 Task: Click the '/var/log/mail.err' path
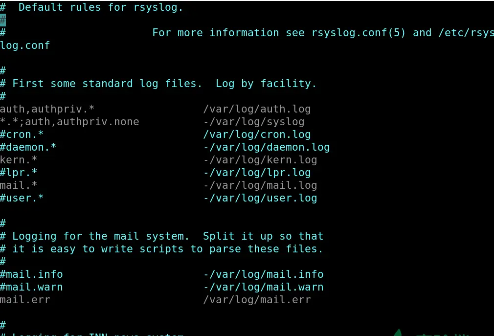point(257,299)
